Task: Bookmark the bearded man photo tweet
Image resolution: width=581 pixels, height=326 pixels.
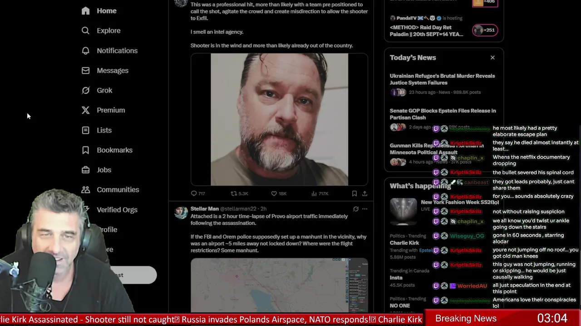Action: [x=354, y=193]
